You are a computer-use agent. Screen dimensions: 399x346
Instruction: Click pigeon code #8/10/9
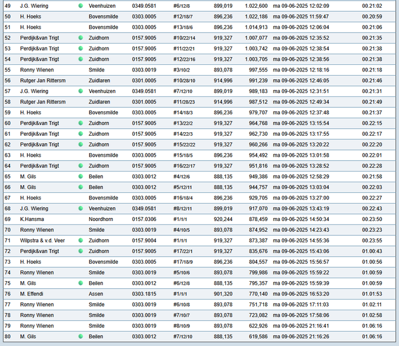tap(182, 326)
